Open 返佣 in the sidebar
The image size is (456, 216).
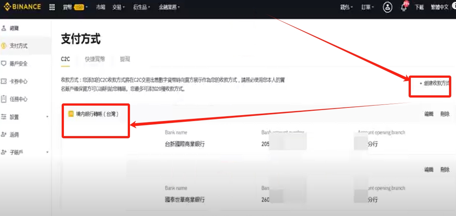(14, 135)
